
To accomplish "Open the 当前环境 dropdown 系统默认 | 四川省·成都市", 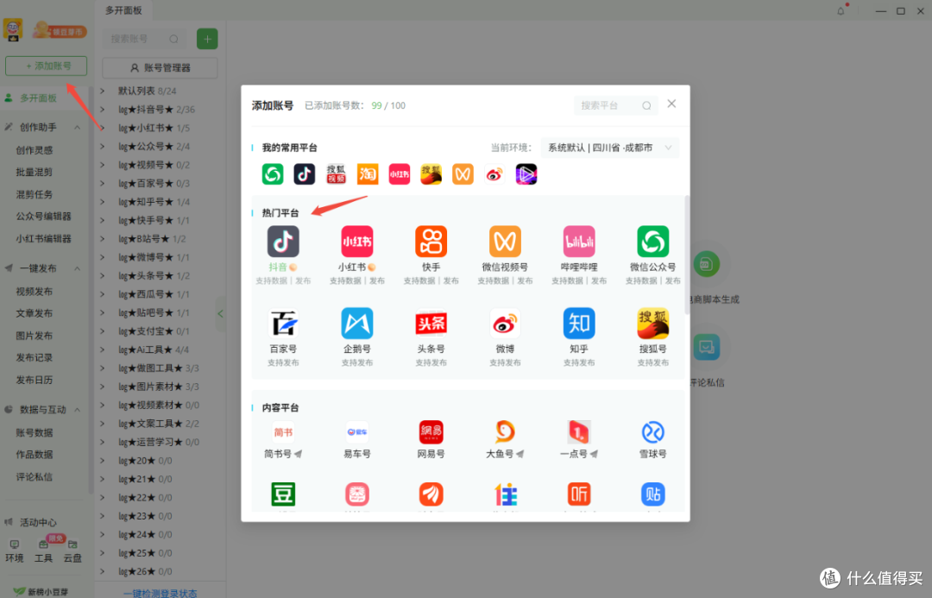I will click(x=609, y=148).
